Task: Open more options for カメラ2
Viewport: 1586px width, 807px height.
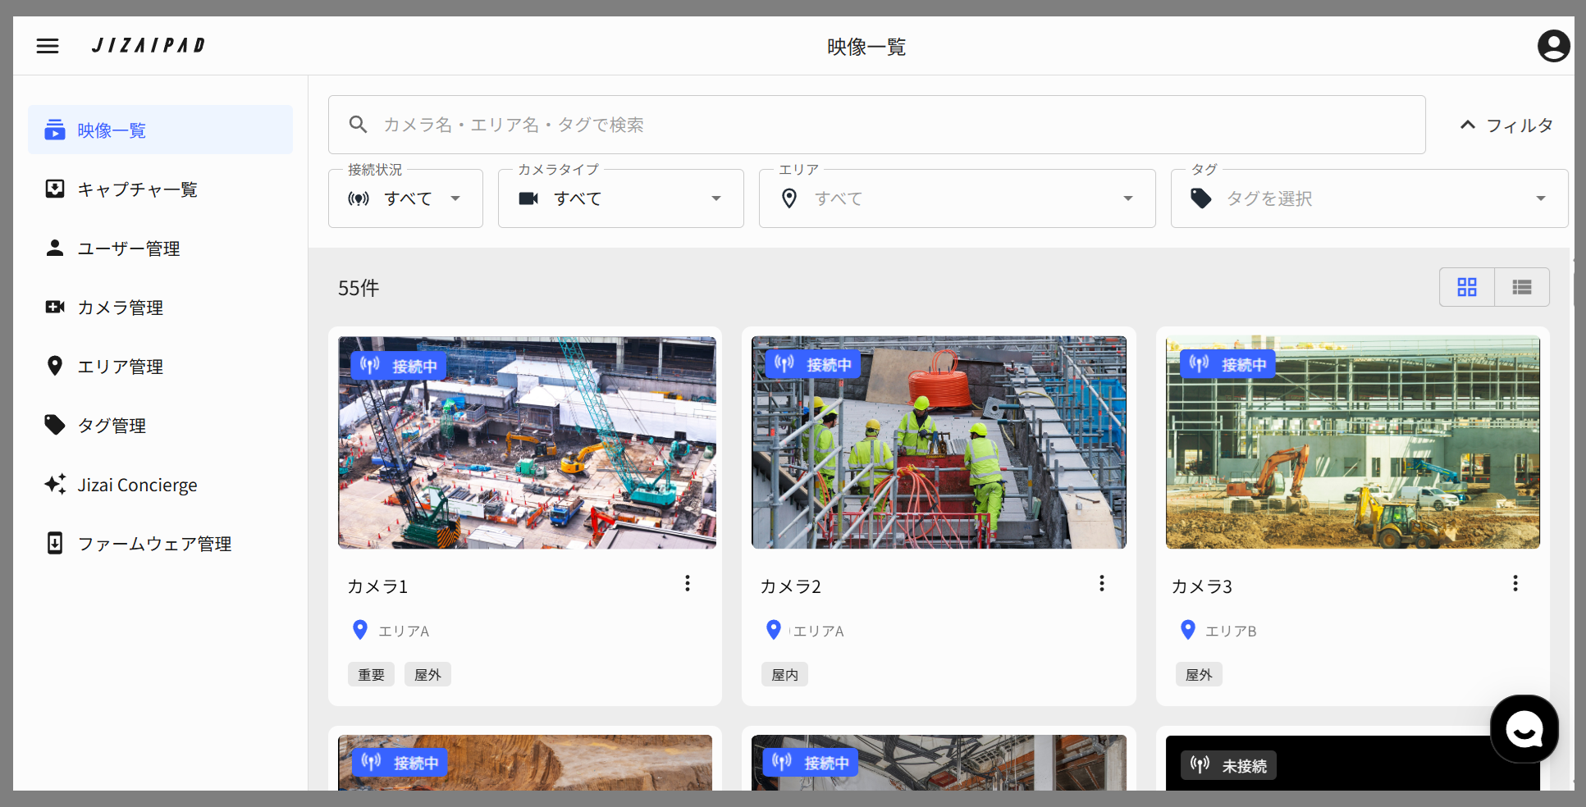Action: click(x=1102, y=583)
